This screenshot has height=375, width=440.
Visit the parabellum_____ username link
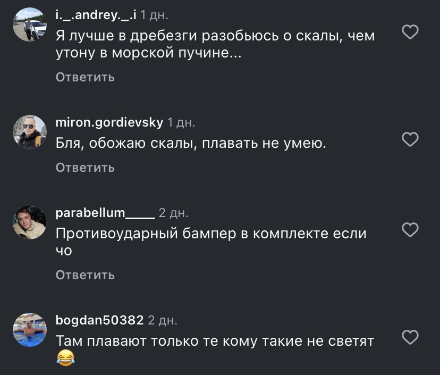coord(105,213)
